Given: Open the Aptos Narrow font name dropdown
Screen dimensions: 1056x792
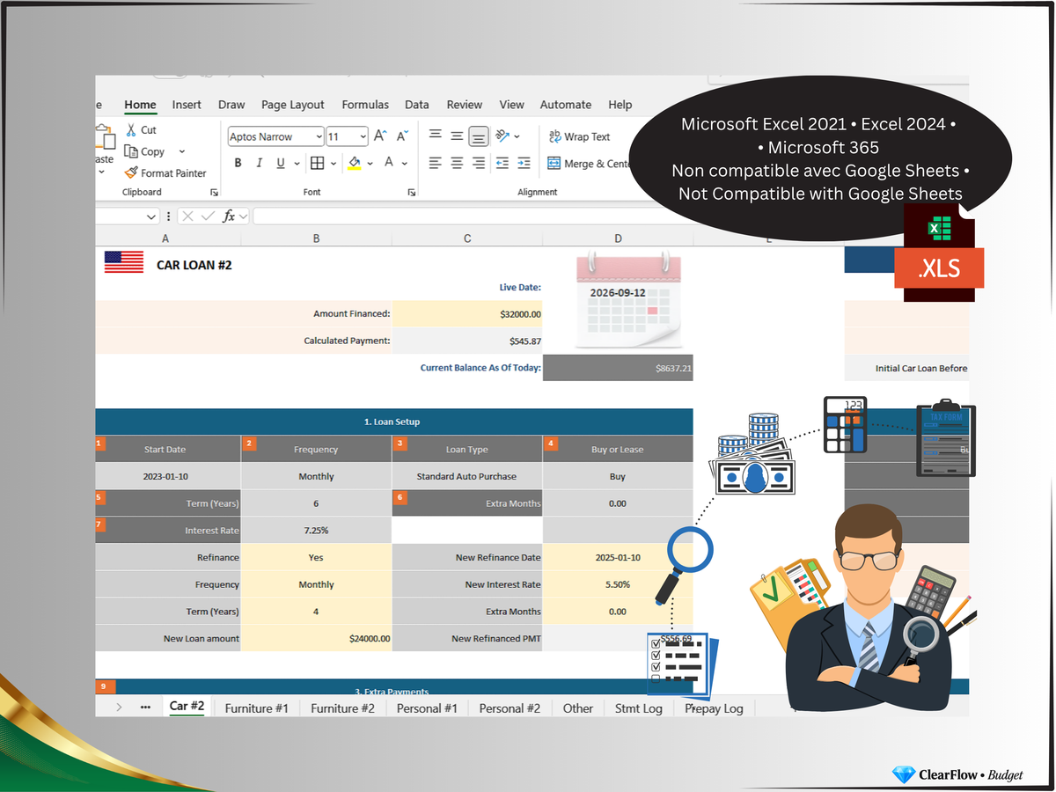Looking at the screenshot, I should tap(318, 136).
